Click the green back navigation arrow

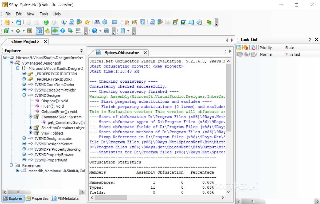(46, 22)
